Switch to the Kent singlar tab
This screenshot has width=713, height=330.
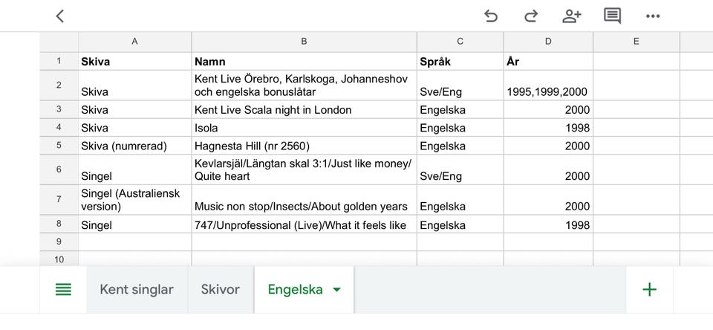(137, 290)
